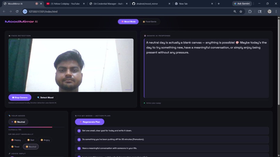The width and height of the screenshot is (280, 157).
Task: Reload the current page
Action: coord(17,11)
